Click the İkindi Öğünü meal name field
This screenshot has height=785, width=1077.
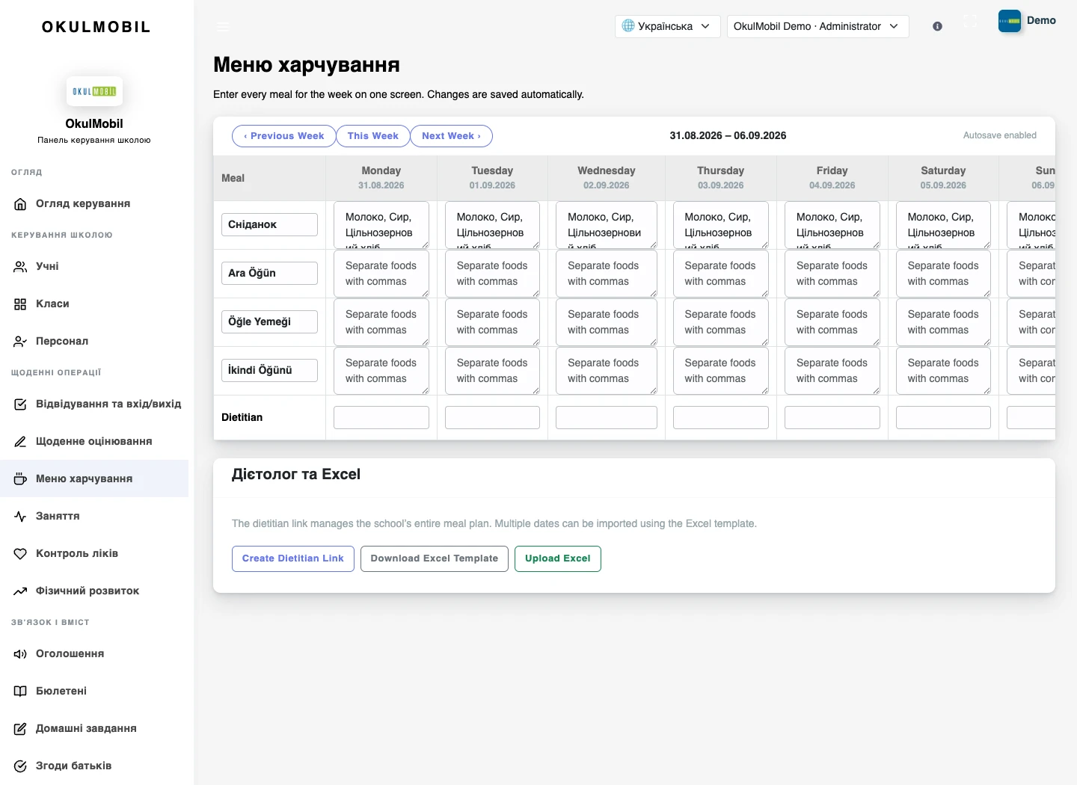click(269, 370)
